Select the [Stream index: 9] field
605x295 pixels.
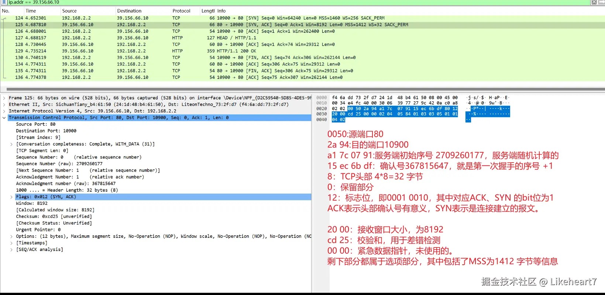tap(38, 138)
